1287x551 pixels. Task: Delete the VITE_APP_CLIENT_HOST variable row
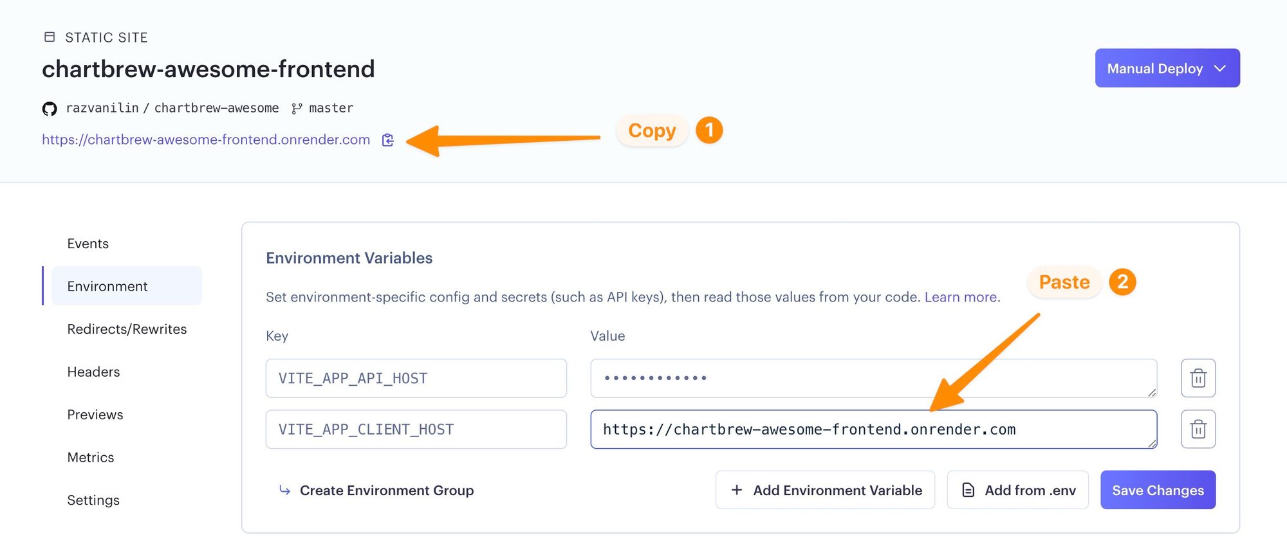point(1198,429)
